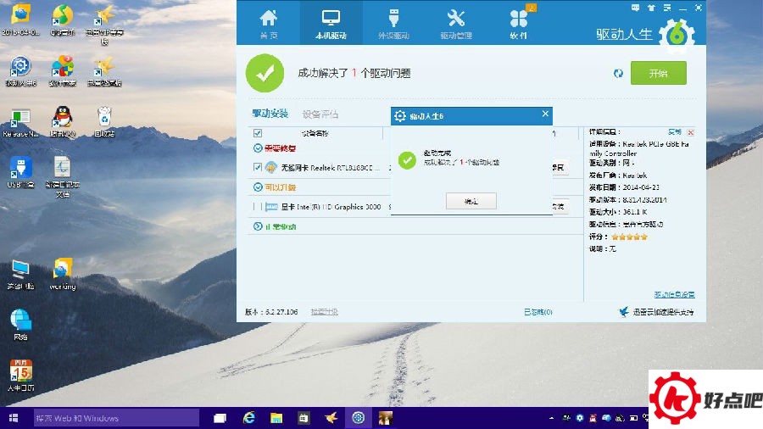
Task: Toggle Realtek wireless card row checkbox
Action: coord(258,167)
